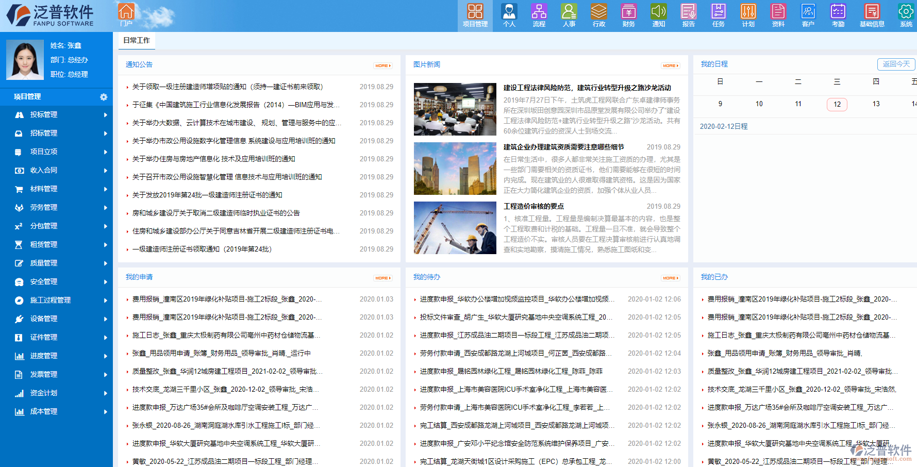This screenshot has width=917, height=467.
Task: Click the 泛普软件 logo
Action: [x=50, y=15]
